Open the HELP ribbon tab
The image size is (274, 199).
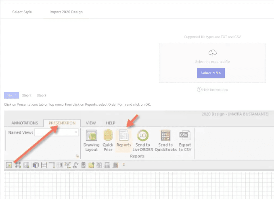[x=111, y=123]
